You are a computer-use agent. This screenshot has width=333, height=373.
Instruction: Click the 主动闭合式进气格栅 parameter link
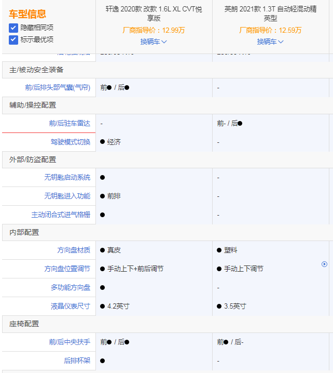click(61, 215)
